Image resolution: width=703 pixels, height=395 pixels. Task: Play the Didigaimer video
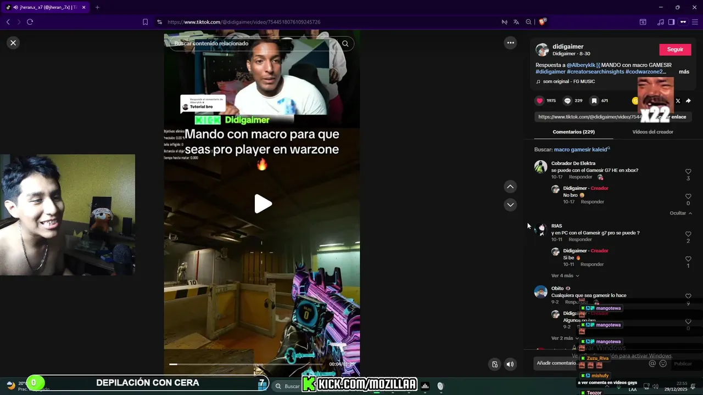[263, 204]
